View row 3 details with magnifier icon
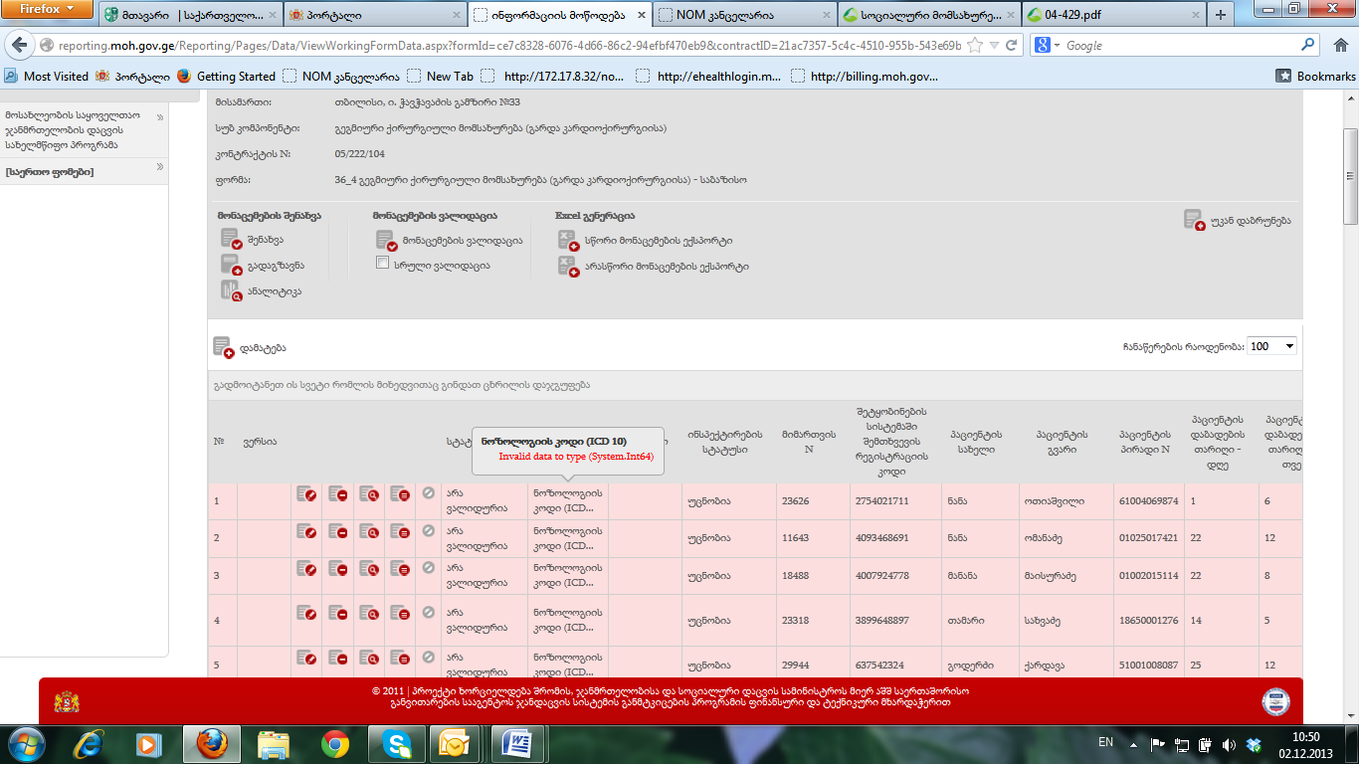1359x764 pixels. (x=368, y=570)
